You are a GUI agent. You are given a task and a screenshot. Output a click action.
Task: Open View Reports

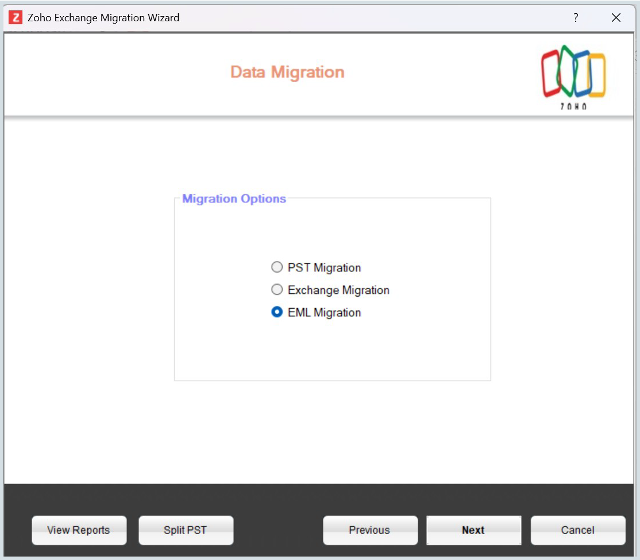(x=79, y=530)
